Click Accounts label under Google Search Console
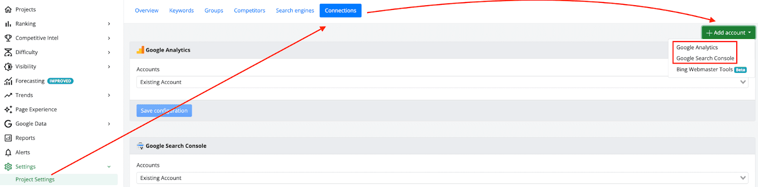 tap(148, 165)
